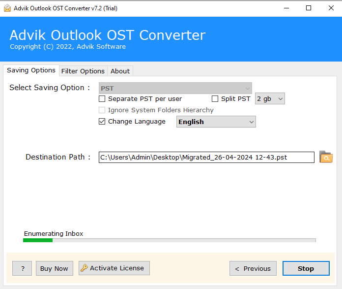Uncheck the Change Language checkbox
342x289 pixels.
pos(102,121)
